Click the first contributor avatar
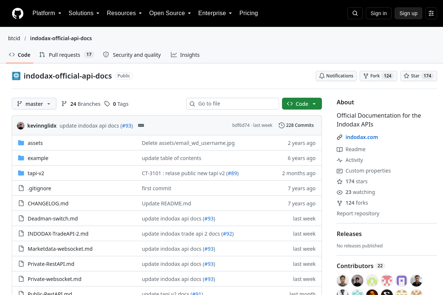Image resolution: width=443 pixels, height=295 pixels. (x=343, y=281)
